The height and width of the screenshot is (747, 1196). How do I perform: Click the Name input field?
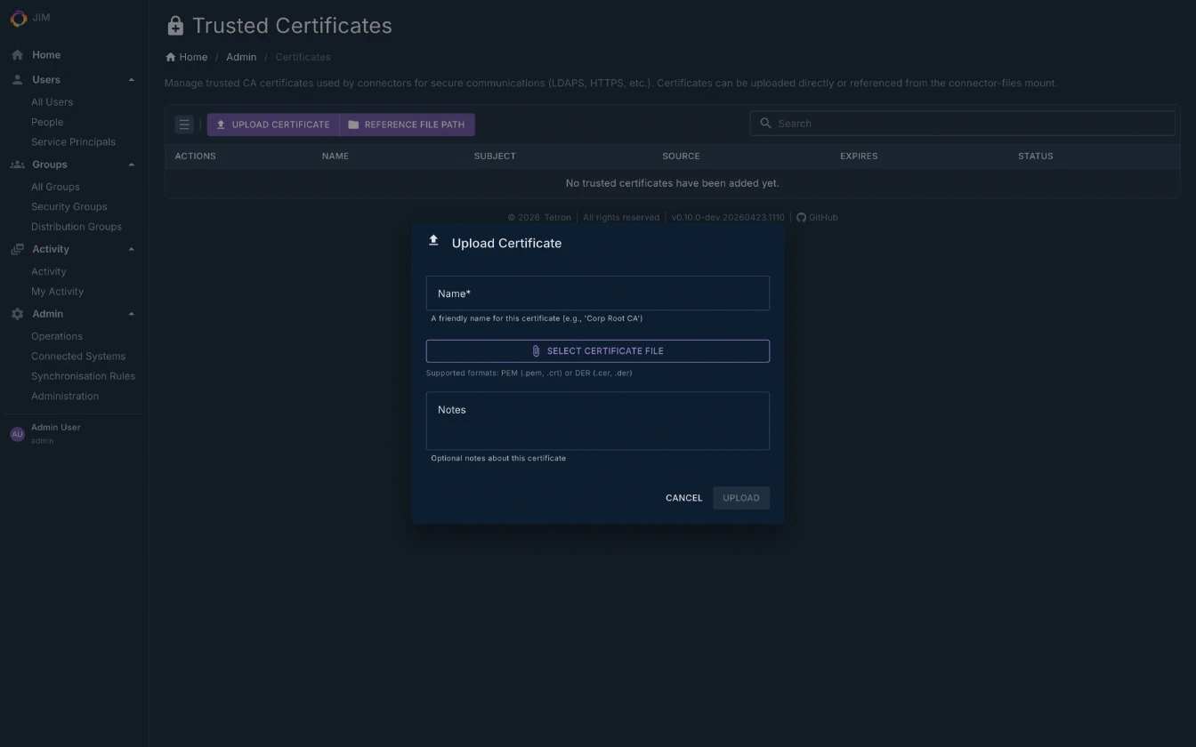pyautogui.click(x=597, y=293)
